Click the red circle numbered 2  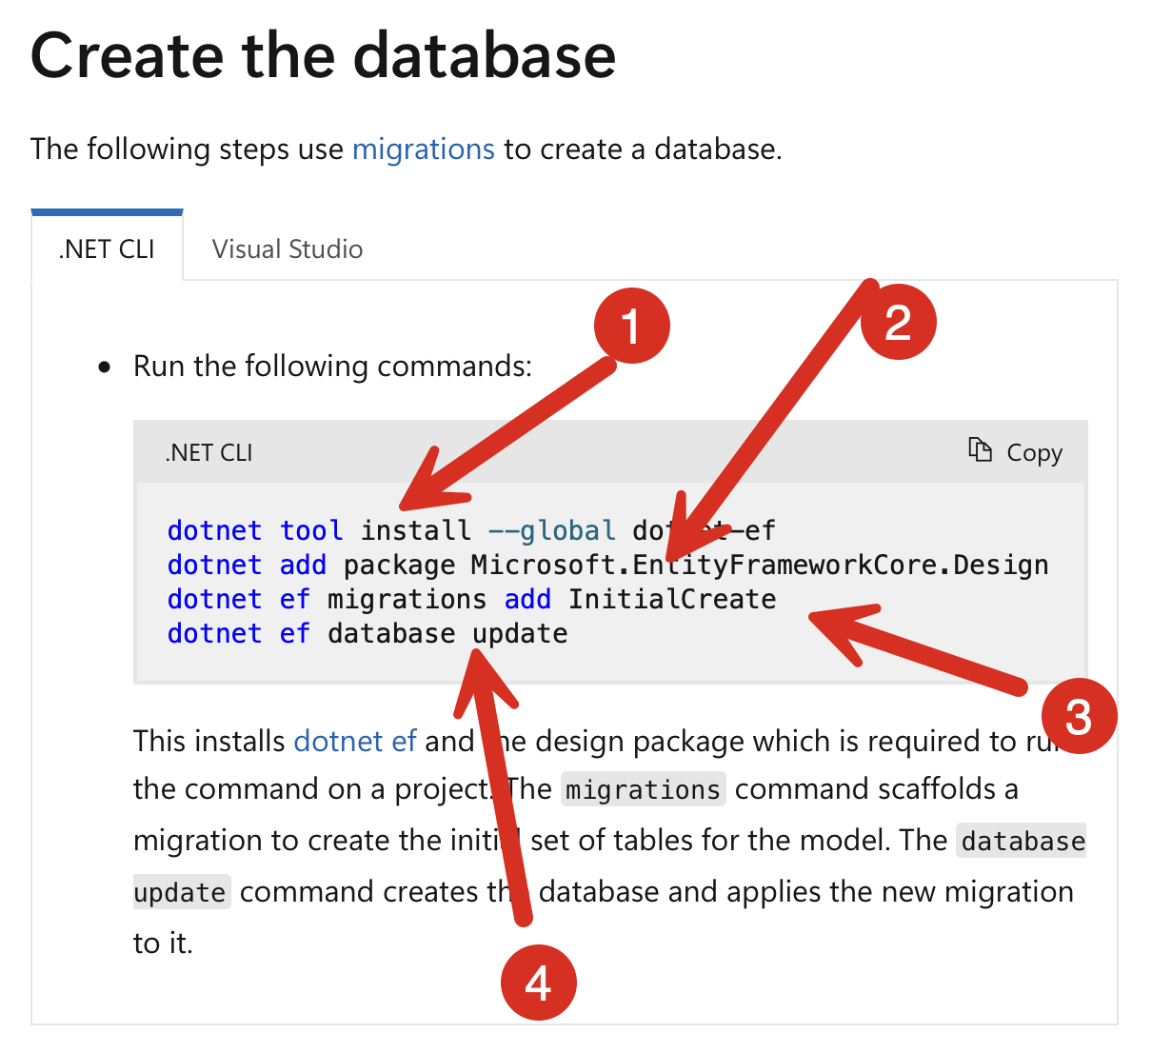pyautogui.click(x=898, y=323)
